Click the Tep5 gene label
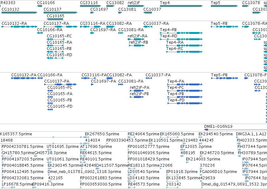Screen dimensions: 267x189 [x=216, y=3]
